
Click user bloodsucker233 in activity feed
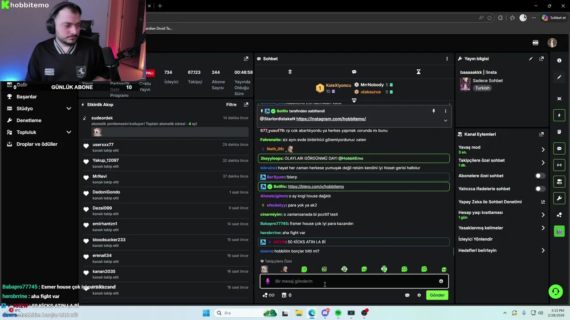pyautogui.click(x=109, y=240)
